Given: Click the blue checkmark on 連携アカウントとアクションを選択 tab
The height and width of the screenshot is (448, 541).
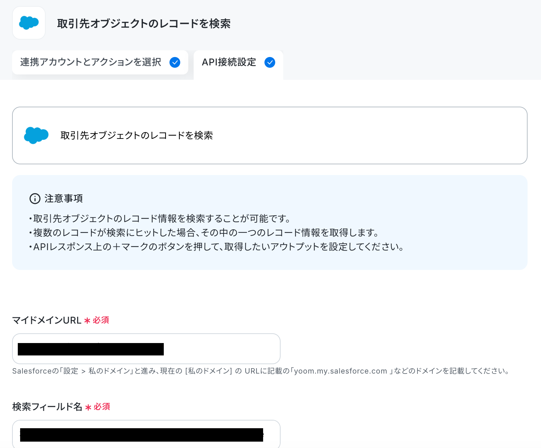Looking at the screenshot, I should coord(175,62).
